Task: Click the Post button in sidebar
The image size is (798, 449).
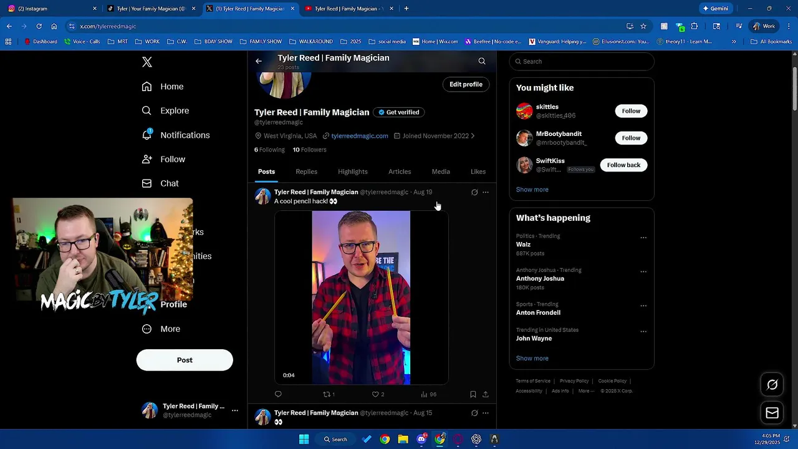Action: coord(185,360)
